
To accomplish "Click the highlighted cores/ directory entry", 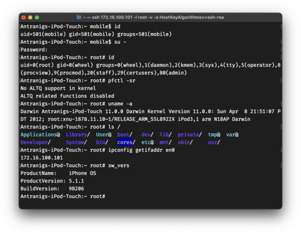I will click(126, 142).
